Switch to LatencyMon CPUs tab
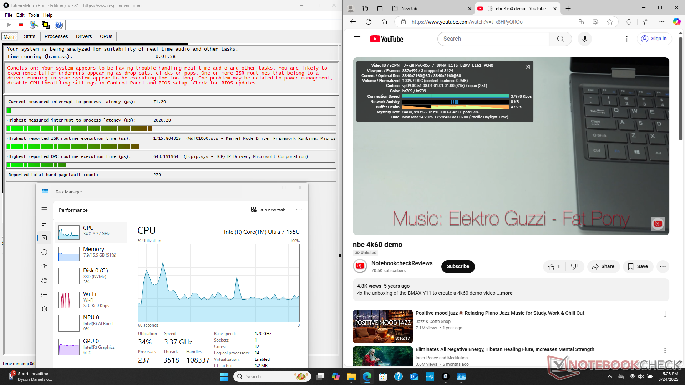Screen dimensions: 685x385 coord(106,36)
